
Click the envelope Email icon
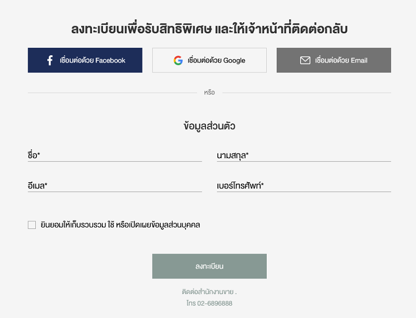click(305, 60)
